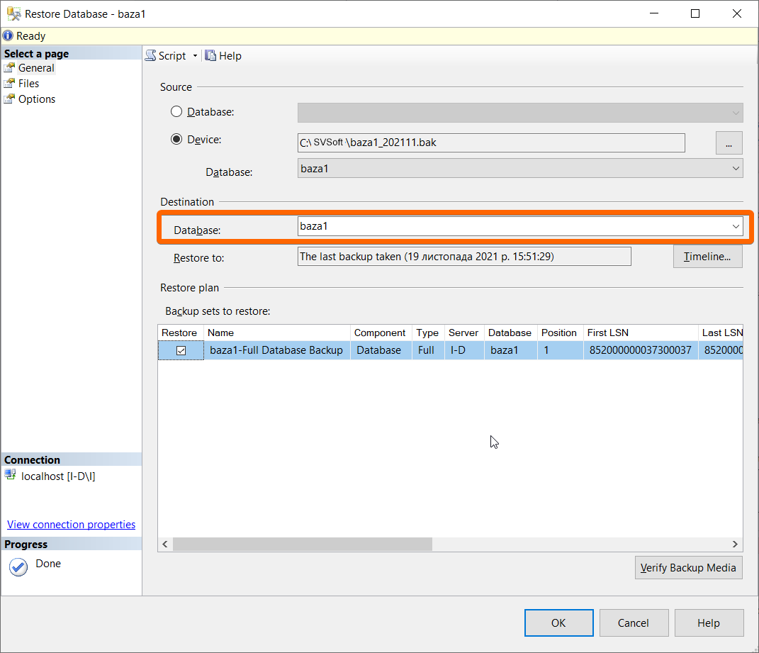Click the Script toolbar icon
This screenshot has height=653, width=759.
tap(150, 56)
